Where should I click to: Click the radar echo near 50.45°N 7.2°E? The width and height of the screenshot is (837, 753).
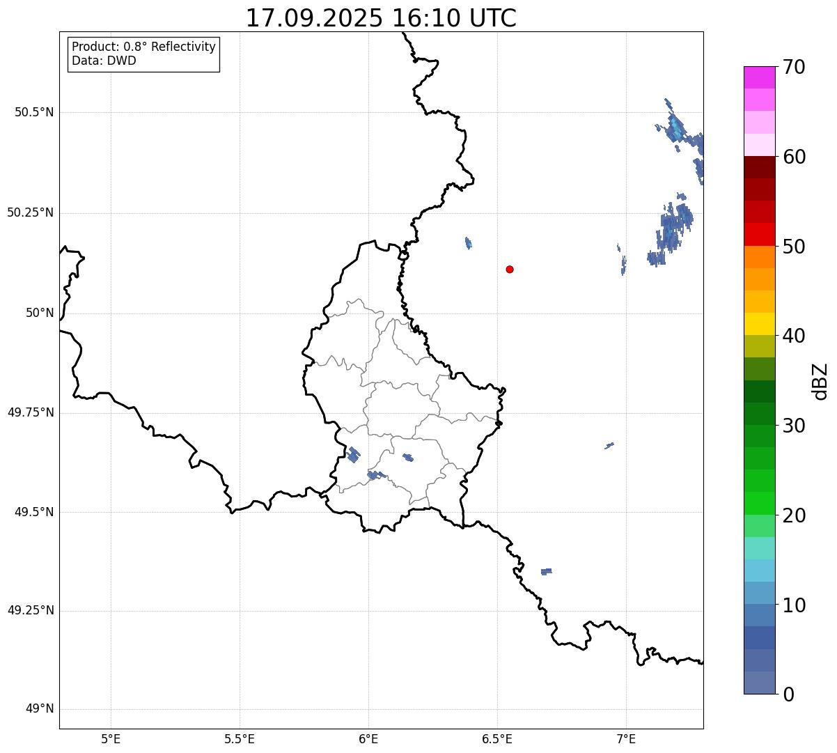click(x=675, y=128)
